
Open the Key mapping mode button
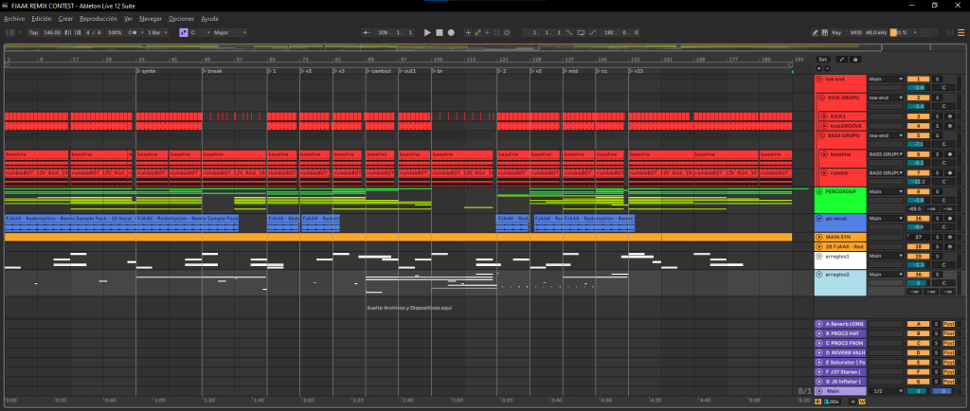click(836, 32)
